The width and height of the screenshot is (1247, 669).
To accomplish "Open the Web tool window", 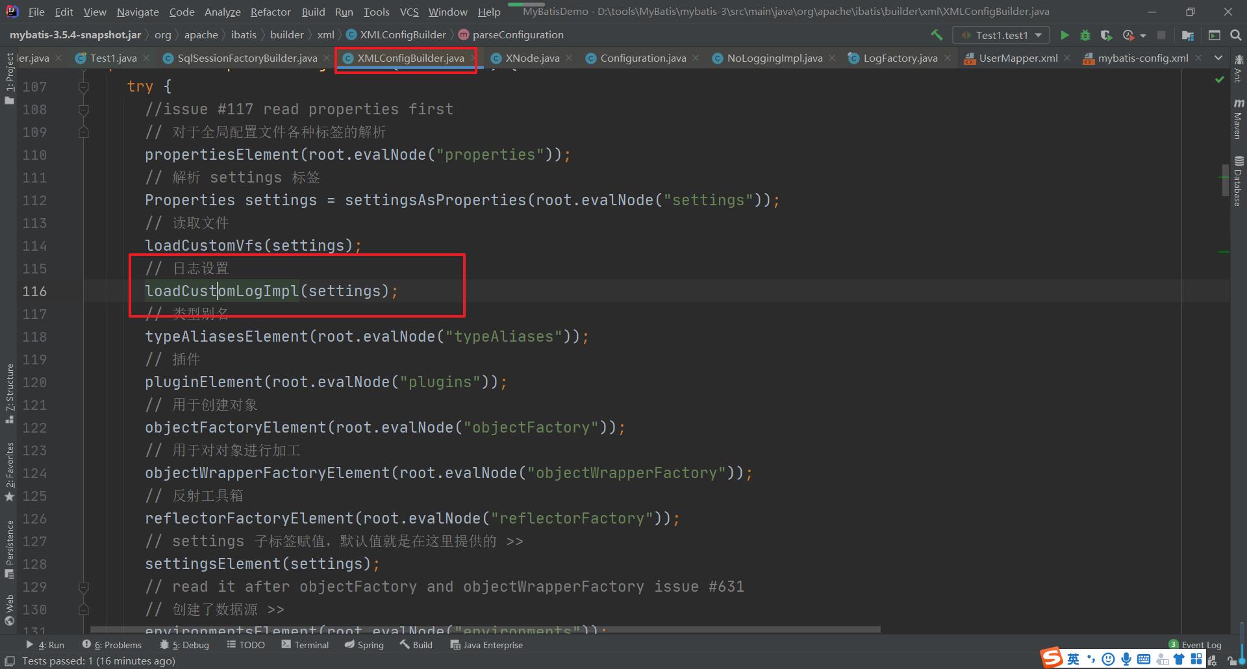I will click(9, 609).
